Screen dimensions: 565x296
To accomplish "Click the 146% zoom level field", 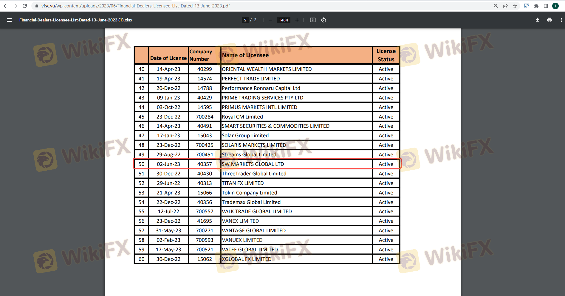I will (284, 20).
